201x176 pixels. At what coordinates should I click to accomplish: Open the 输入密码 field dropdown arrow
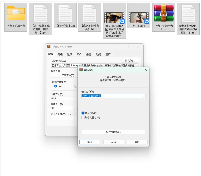point(143,96)
